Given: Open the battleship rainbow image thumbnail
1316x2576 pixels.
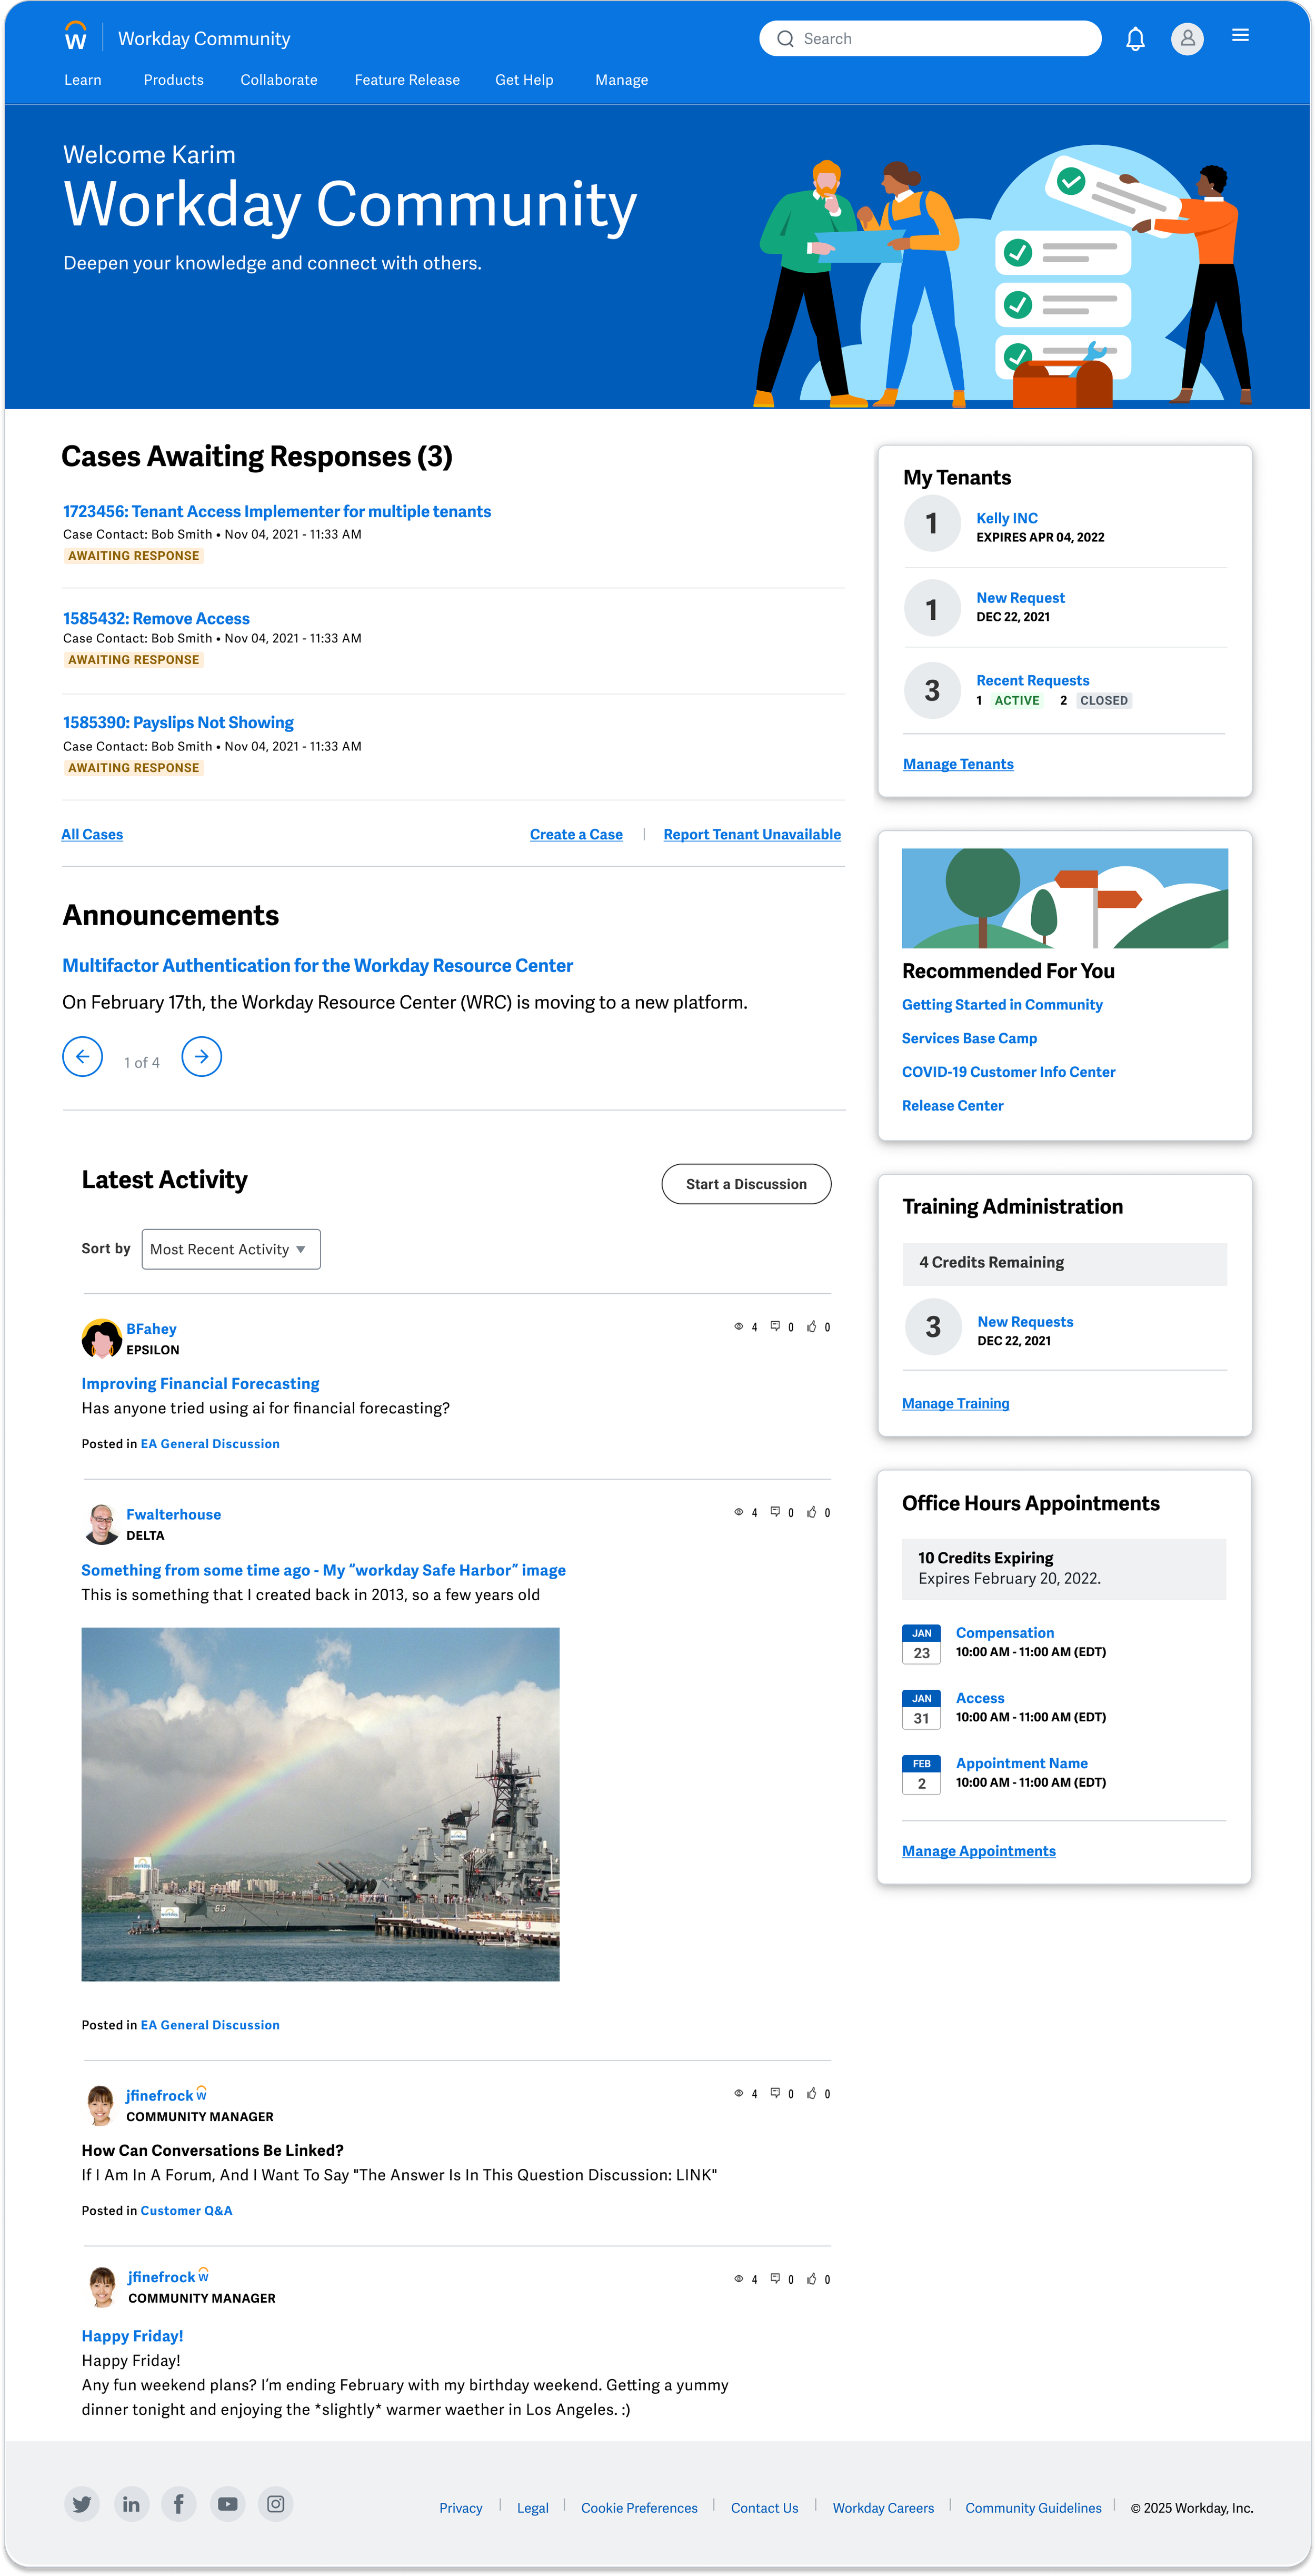Looking at the screenshot, I should pyautogui.click(x=320, y=1804).
